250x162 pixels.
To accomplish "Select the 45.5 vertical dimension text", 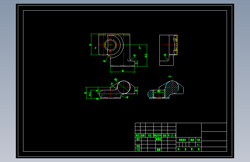I will point(146,56).
